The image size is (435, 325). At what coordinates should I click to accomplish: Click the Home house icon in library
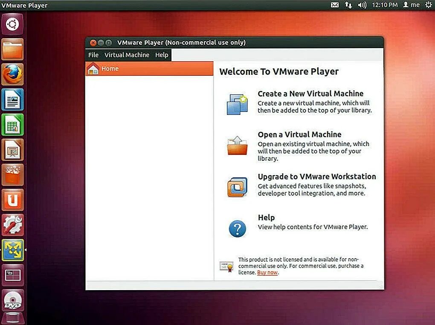point(93,68)
